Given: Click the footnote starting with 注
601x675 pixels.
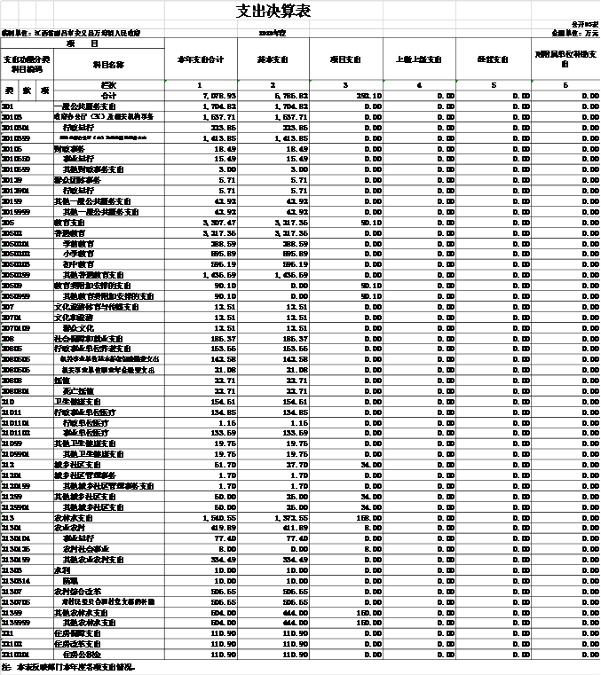Looking at the screenshot, I should point(69,666).
